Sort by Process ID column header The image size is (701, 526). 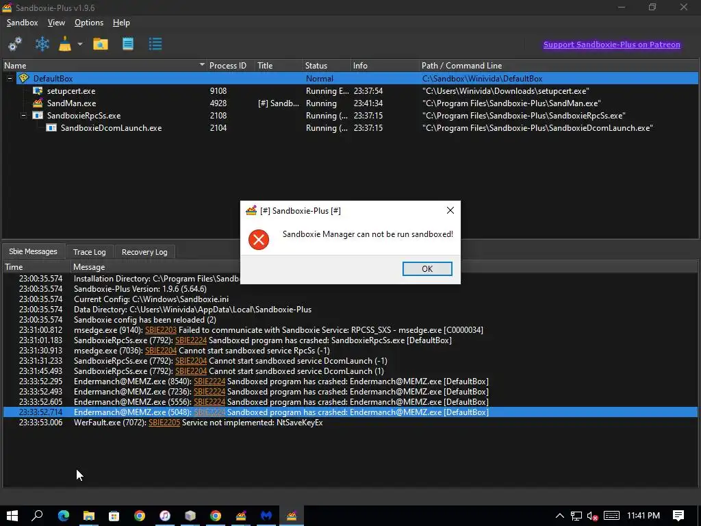click(230, 65)
